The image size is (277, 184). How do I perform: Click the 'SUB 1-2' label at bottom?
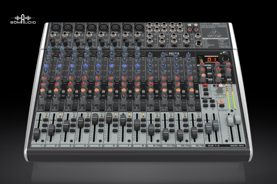[214, 146]
